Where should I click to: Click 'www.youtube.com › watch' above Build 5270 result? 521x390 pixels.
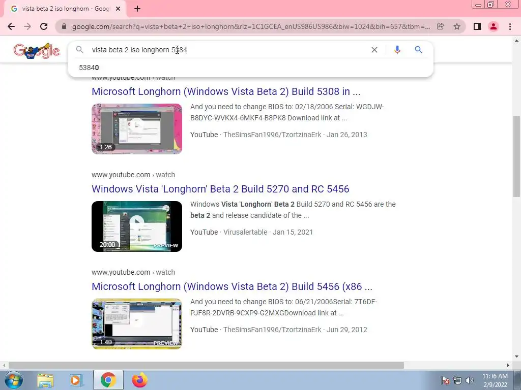click(x=133, y=175)
